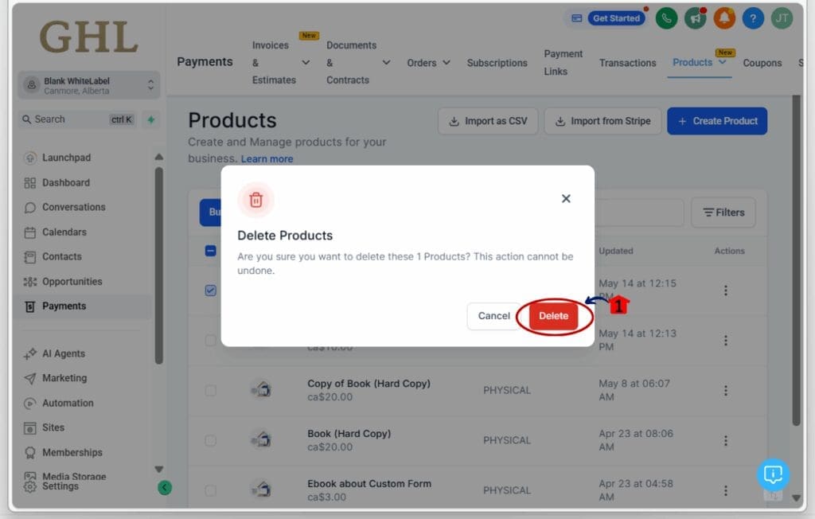This screenshot has width=815, height=519.
Task: Open the blue chat feedback widget
Action: (773, 474)
